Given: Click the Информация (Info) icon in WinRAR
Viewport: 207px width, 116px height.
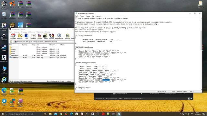Looking at the screenshot, I should pyautogui.click(x=59, y=36).
